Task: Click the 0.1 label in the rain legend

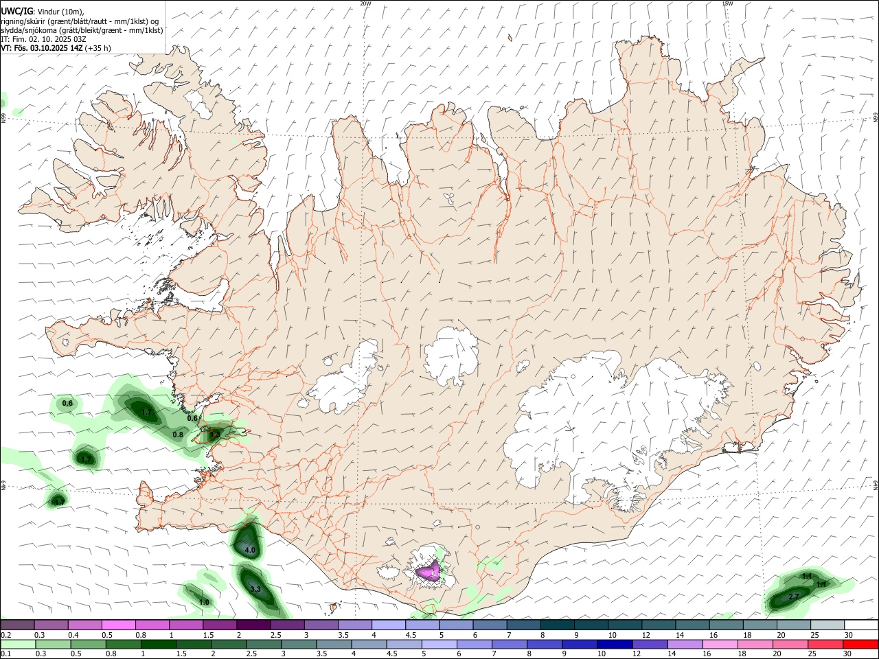Action: (x=5, y=654)
